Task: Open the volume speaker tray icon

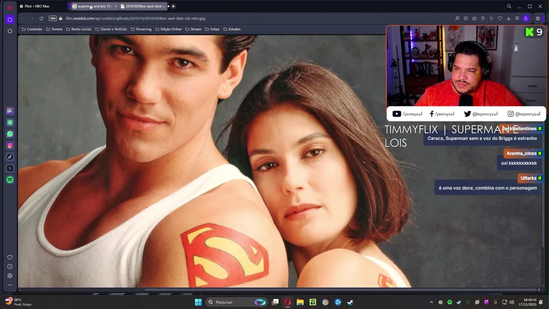Action: pos(511,302)
